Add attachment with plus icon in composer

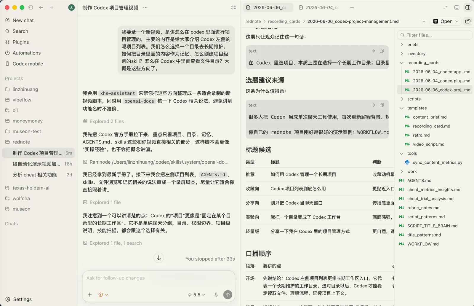coord(89,294)
